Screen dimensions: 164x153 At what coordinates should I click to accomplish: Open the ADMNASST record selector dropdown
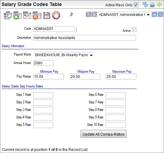[124, 15]
